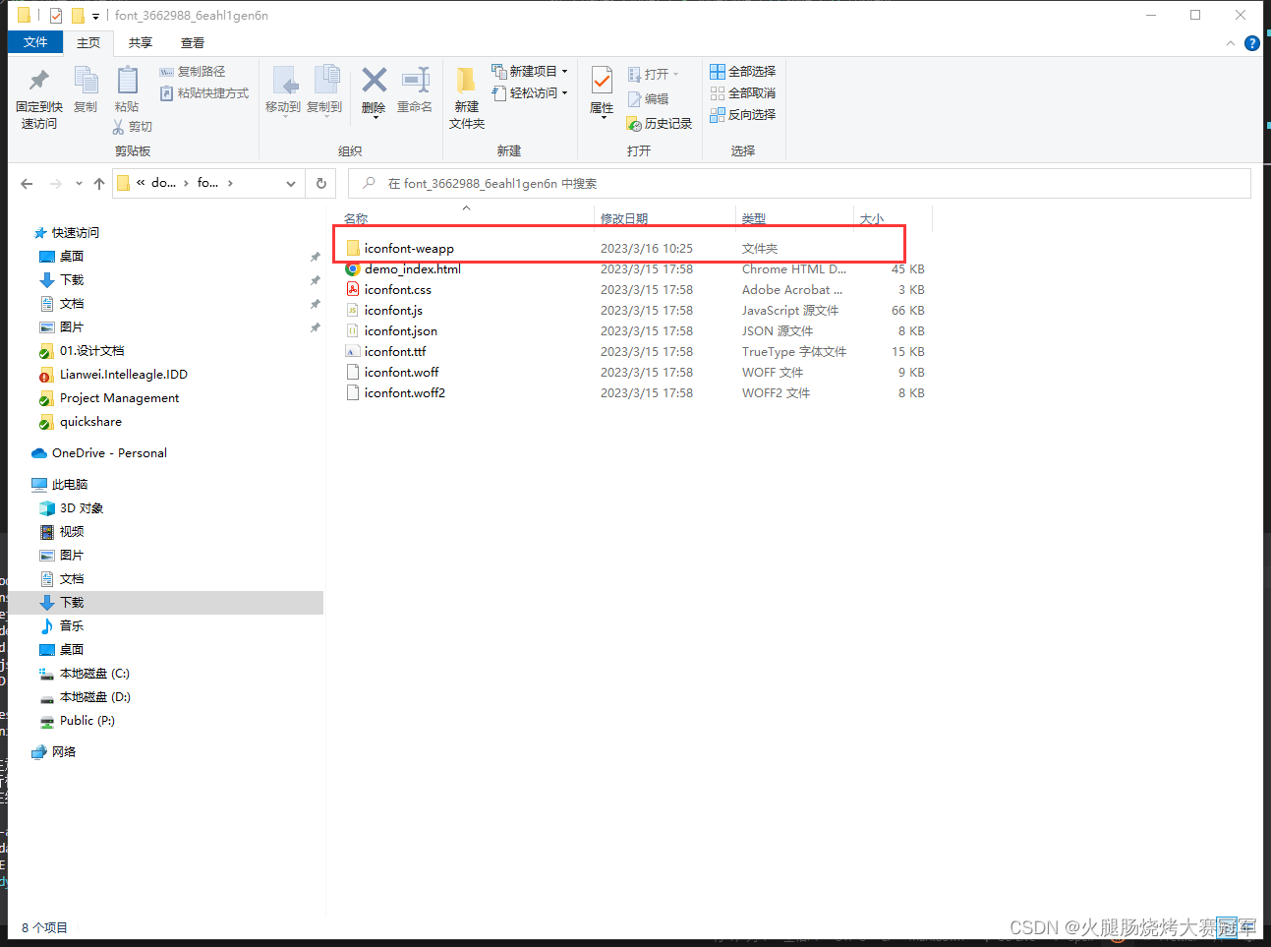Open 音乐 music folder
Screen dimensions: 1271x947
point(72,626)
